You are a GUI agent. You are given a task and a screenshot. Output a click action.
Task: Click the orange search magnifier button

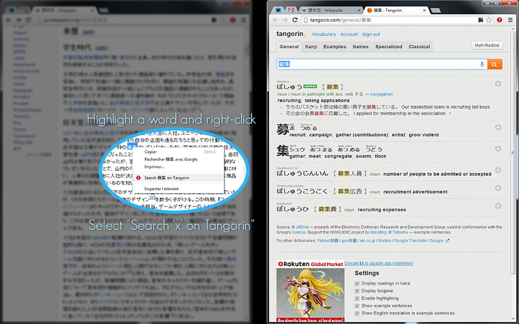pyautogui.click(x=495, y=64)
